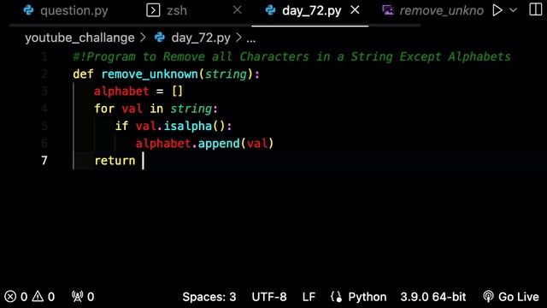Click the remove_unknown function name
Image resolution: width=547 pixels, height=308 pixels.
tap(150, 74)
